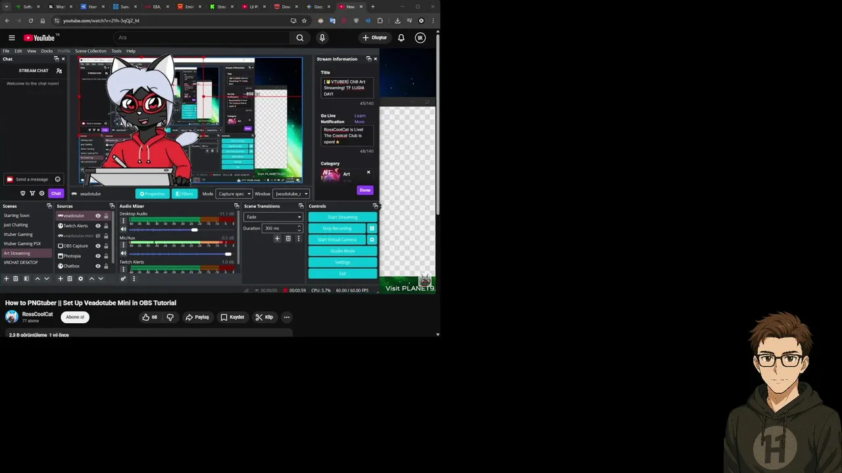
Task: Open Capture Mode dropdown
Action: click(x=234, y=194)
